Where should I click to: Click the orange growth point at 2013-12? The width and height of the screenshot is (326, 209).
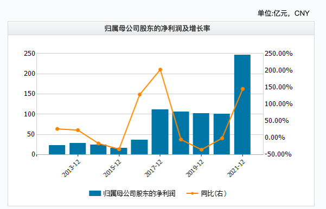tap(78, 130)
